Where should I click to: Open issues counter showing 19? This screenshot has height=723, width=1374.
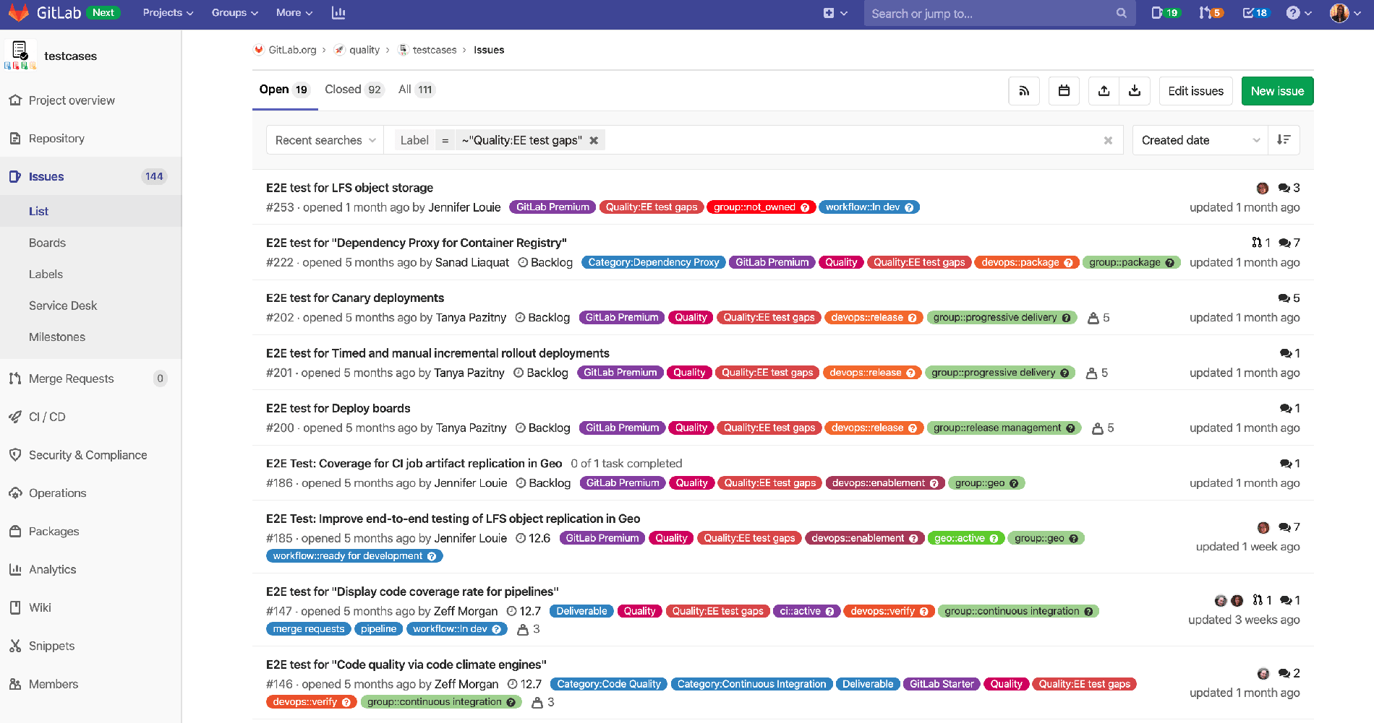click(1165, 13)
